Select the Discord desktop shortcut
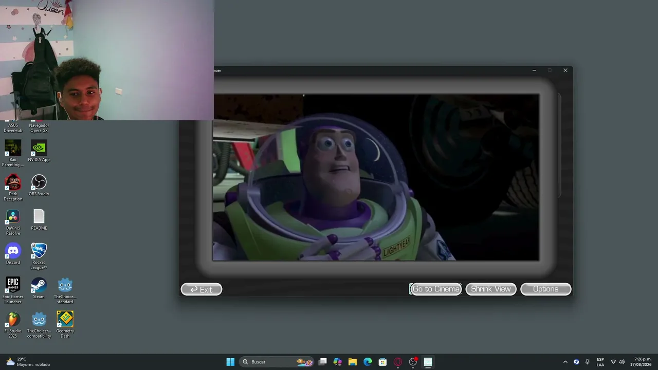The image size is (658, 370). (x=13, y=254)
